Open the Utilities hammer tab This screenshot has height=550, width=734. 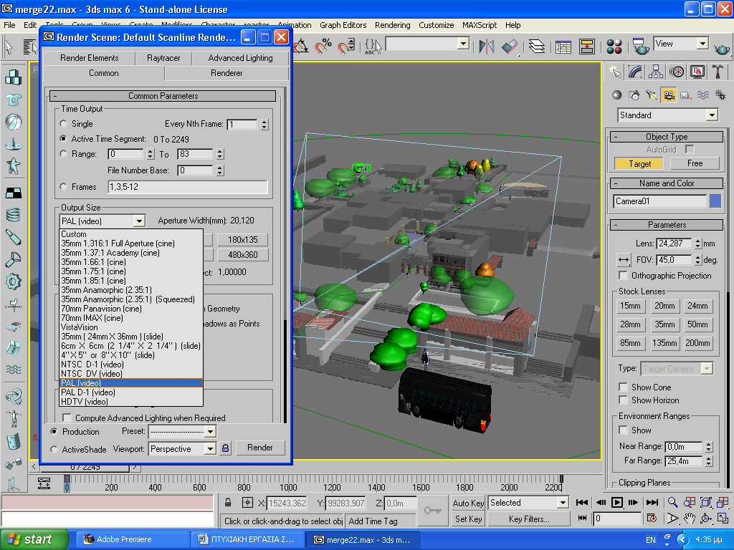pyautogui.click(x=718, y=72)
